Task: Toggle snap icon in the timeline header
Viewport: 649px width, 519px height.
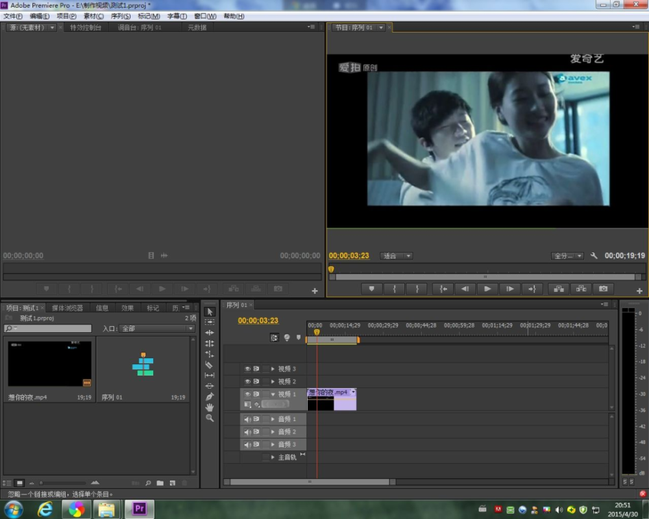Action: 275,337
